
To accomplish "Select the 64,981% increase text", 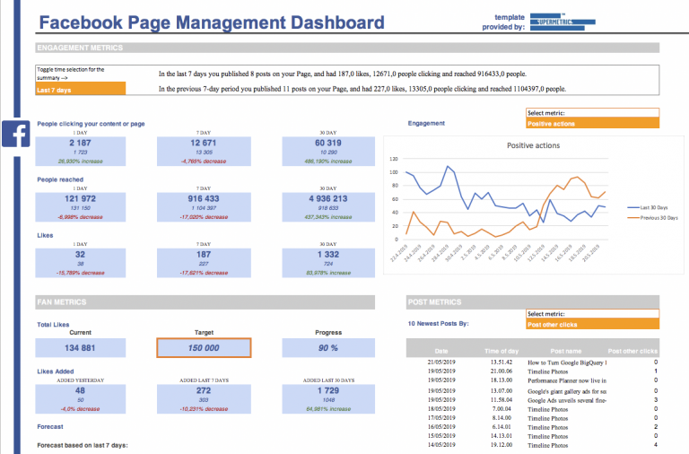I will 328,409.
